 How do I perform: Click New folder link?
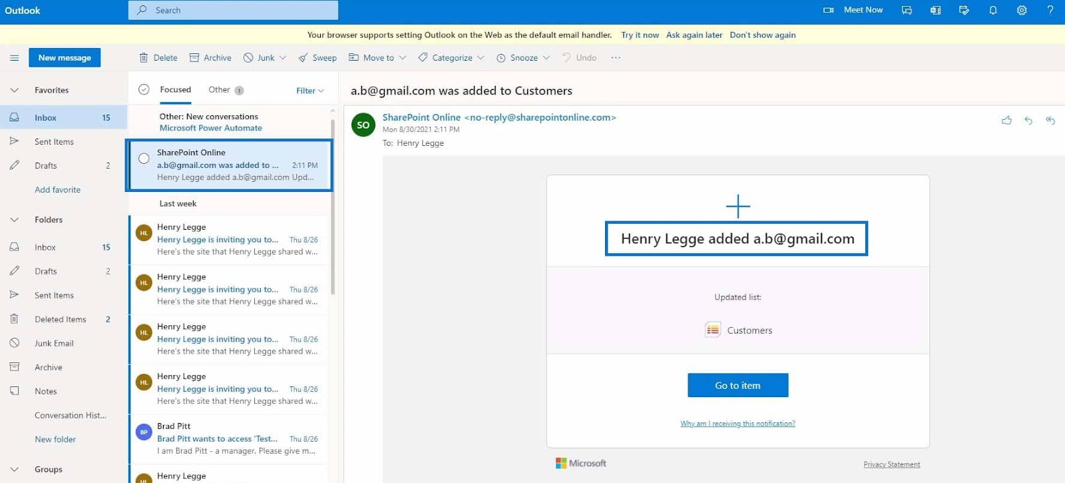55,440
